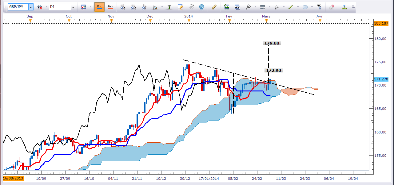Image resolution: width=394 pixels, height=185 pixels.
Task: Open the chart type icon
Action: click(x=84, y=7)
